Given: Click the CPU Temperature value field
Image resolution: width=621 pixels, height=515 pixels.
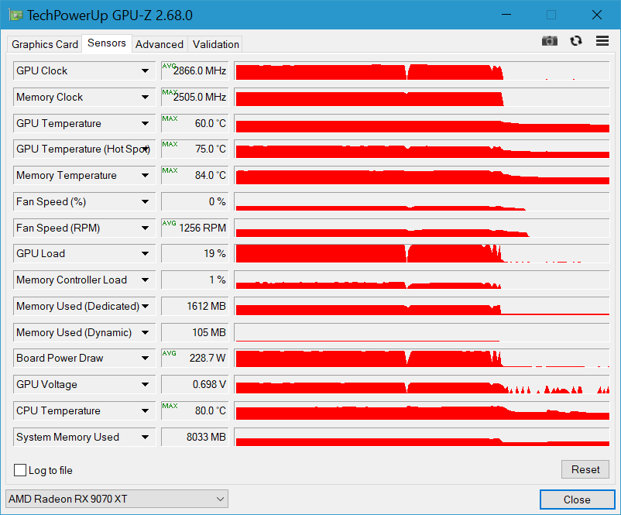Looking at the screenshot, I should point(194,411).
